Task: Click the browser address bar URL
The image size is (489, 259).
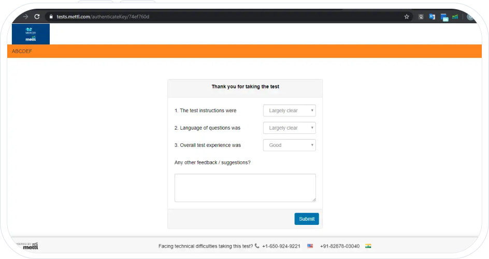Action: tap(104, 17)
